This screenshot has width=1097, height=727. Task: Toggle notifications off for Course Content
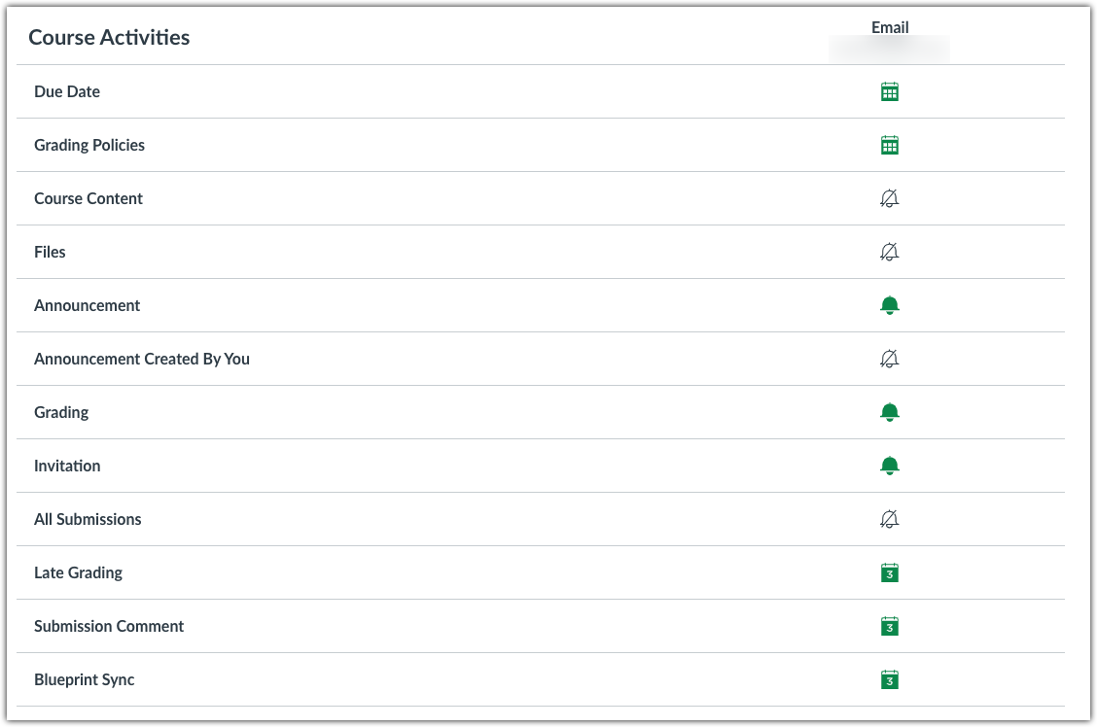tap(890, 197)
